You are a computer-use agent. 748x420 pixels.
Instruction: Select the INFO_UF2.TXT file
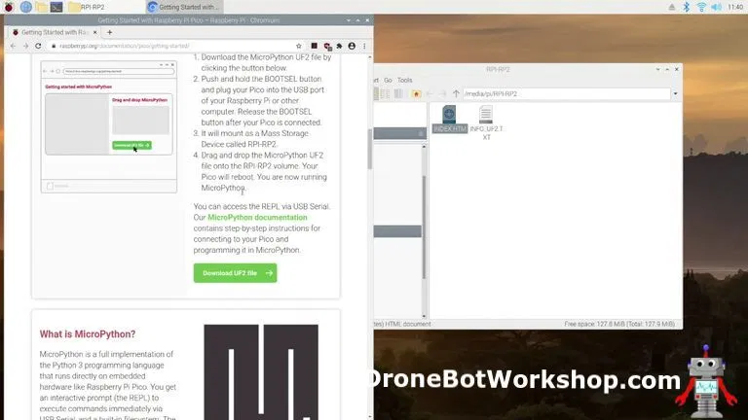click(x=486, y=122)
